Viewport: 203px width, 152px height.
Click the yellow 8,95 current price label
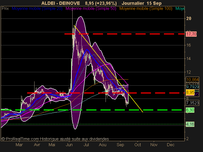point(190,92)
